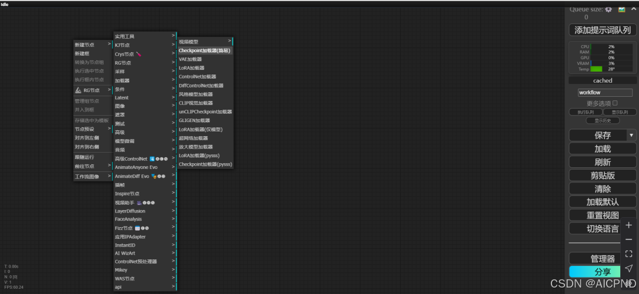Zoom in with the plus icon
639x294 pixels.
point(629,225)
